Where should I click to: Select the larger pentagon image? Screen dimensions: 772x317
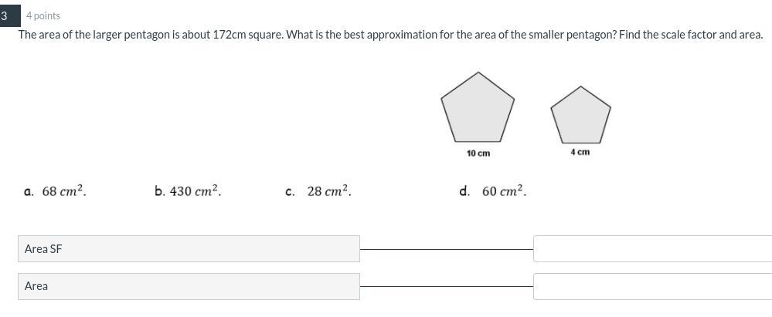478,106
